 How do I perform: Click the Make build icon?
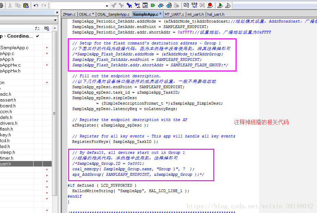tap(194, 5)
